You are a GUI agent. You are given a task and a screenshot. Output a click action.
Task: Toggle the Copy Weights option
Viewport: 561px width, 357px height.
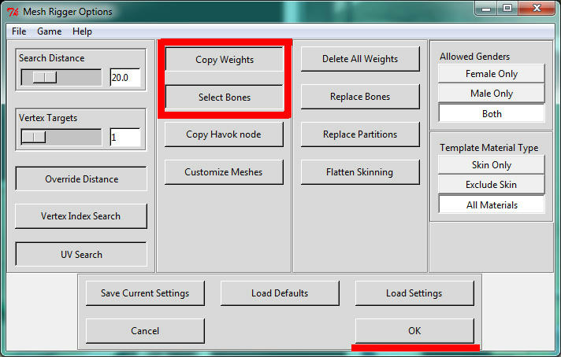(225, 59)
